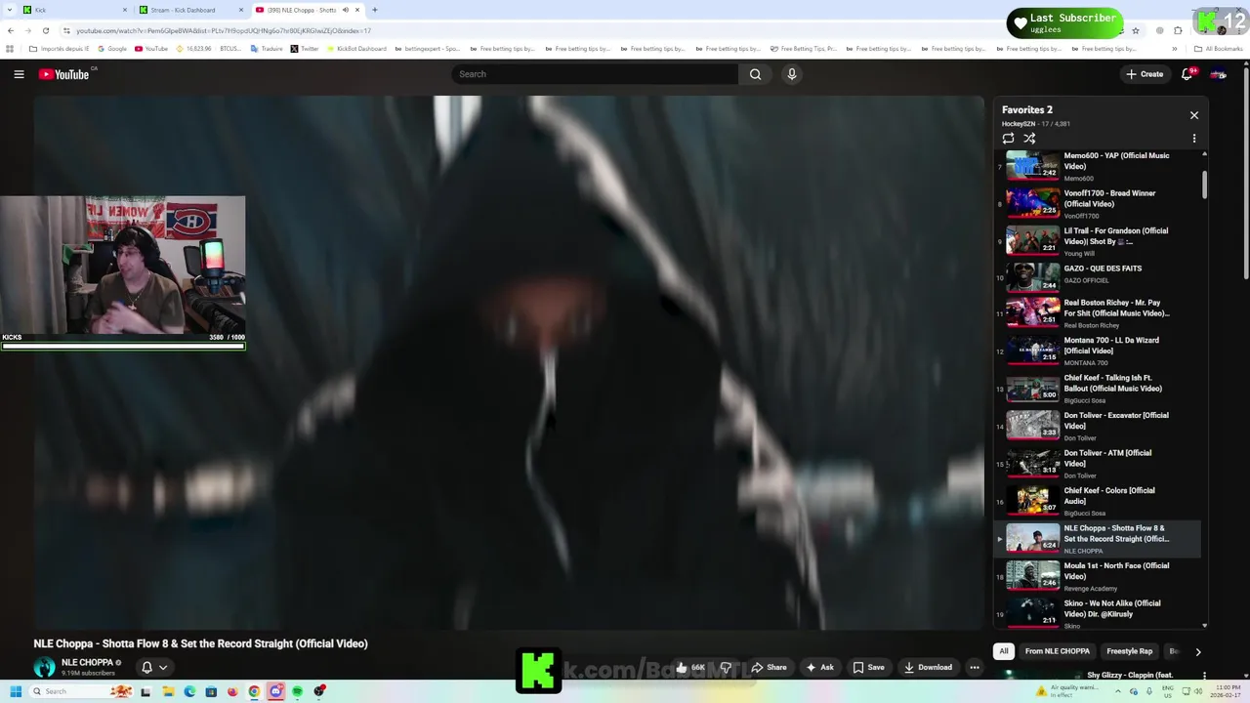
Task: Save video to a playlist
Action: coord(868,668)
